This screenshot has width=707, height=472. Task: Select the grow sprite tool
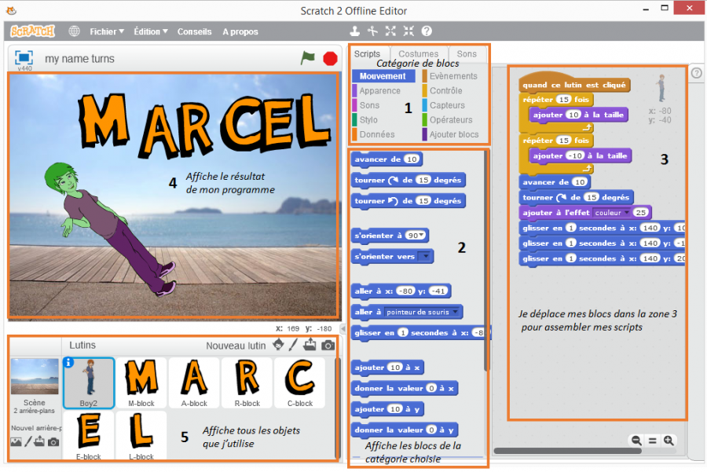pyautogui.click(x=390, y=30)
